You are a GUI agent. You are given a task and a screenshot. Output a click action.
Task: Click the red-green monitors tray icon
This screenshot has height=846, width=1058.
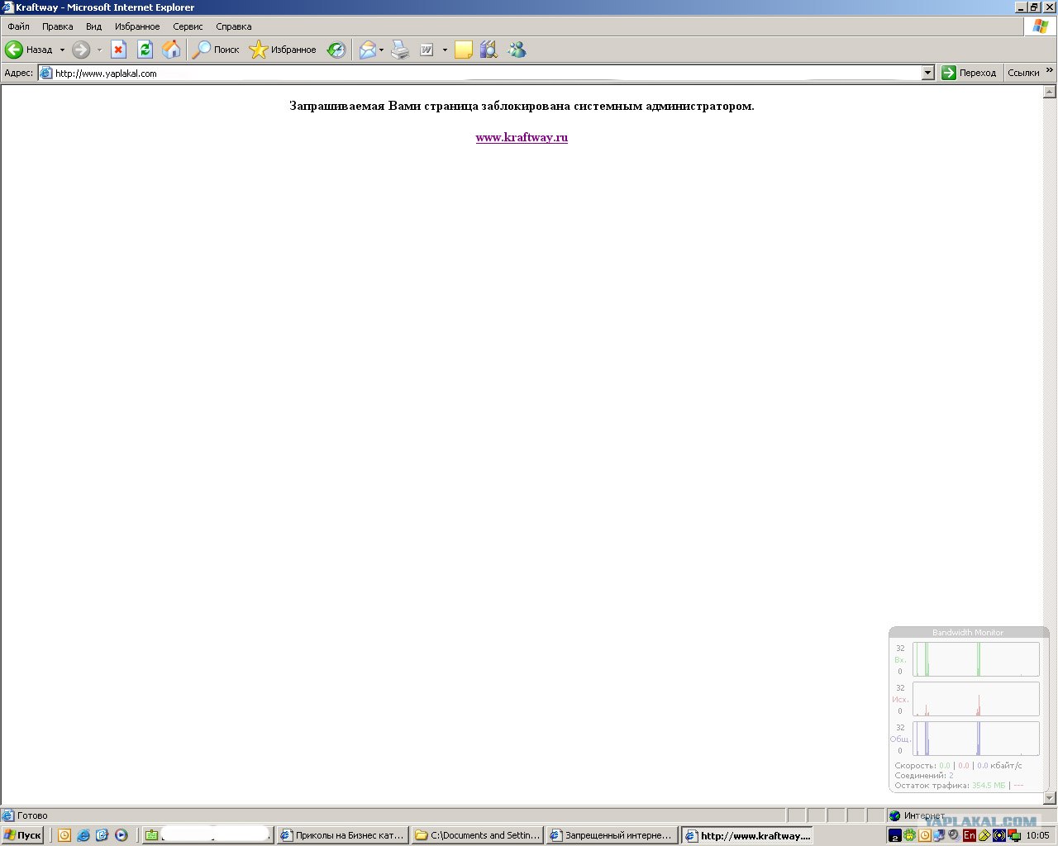pyautogui.click(x=1013, y=835)
